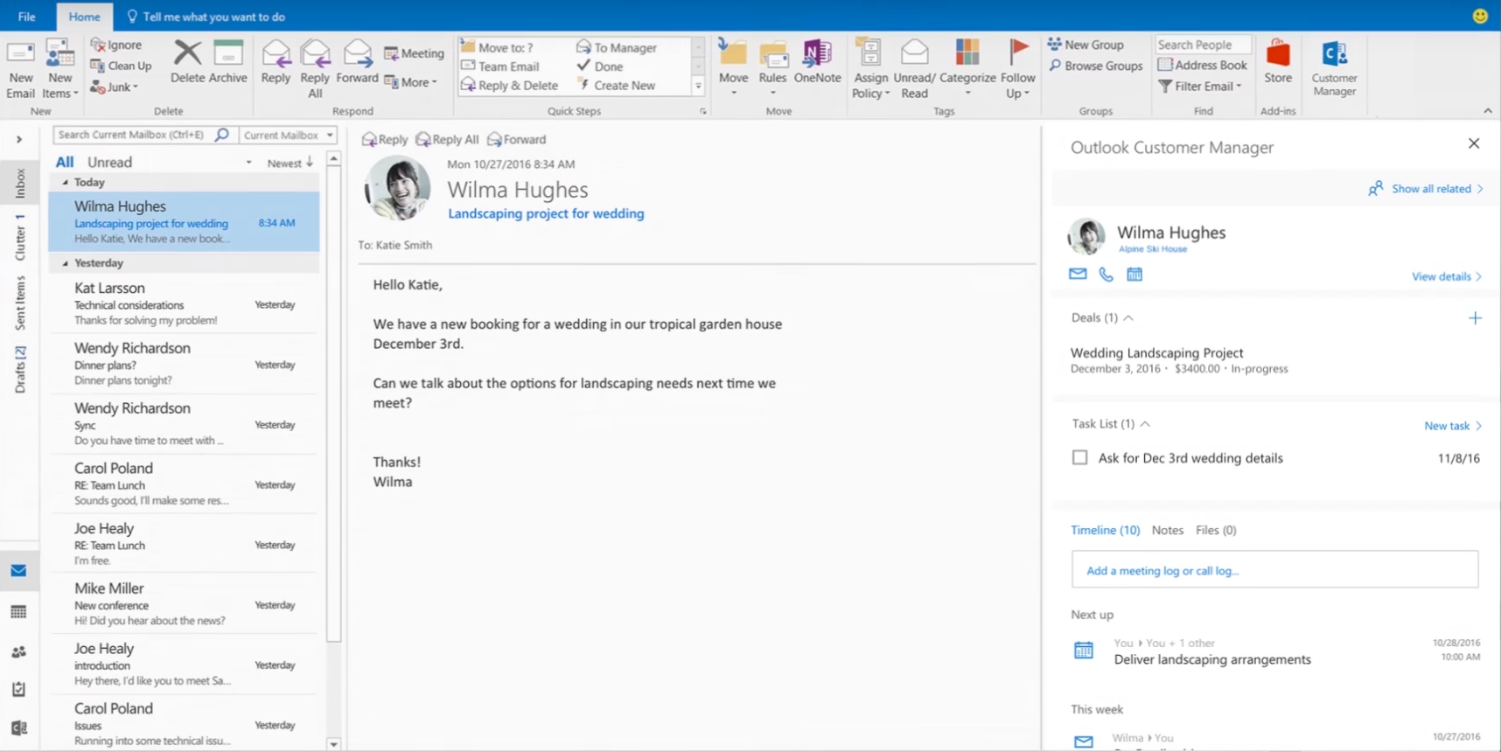Click the Assign Policy icon
The height and width of the screenshot is (752, 1501).
(x=869, y=53)
